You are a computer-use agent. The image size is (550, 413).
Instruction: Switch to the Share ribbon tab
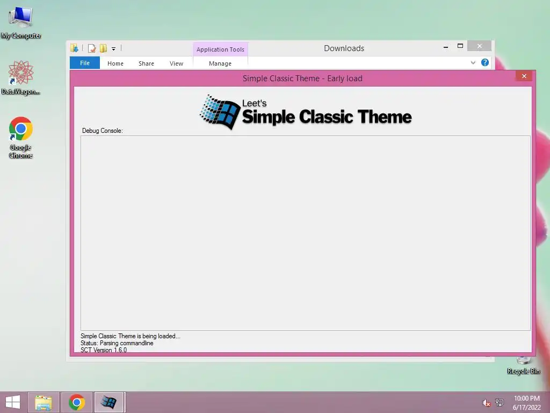point(146,63)
